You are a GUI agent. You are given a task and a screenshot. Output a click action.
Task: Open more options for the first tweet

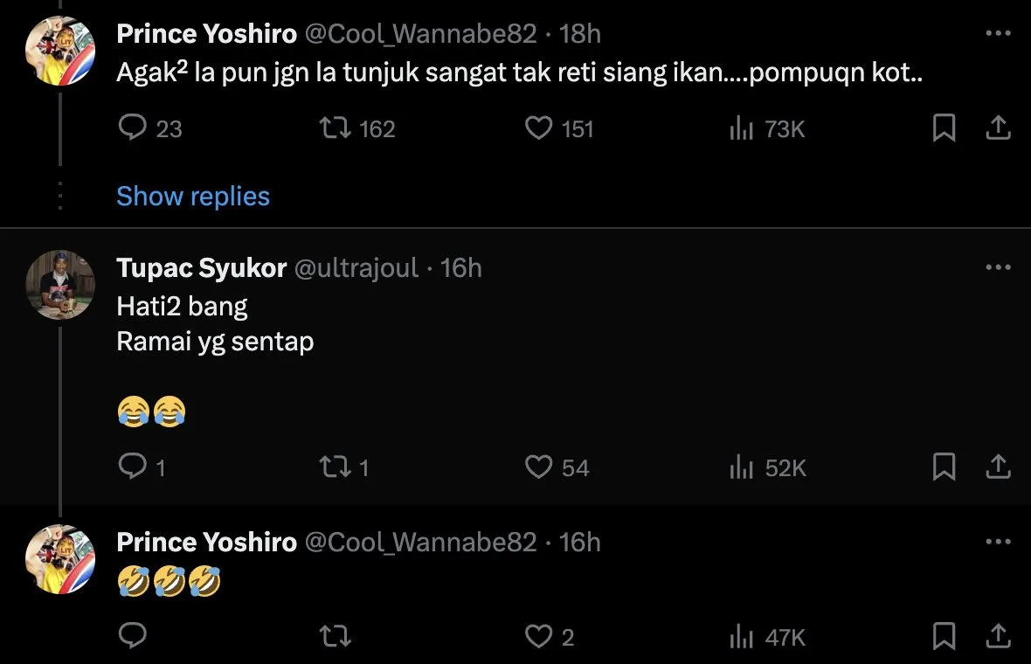(x=998, y=33)
